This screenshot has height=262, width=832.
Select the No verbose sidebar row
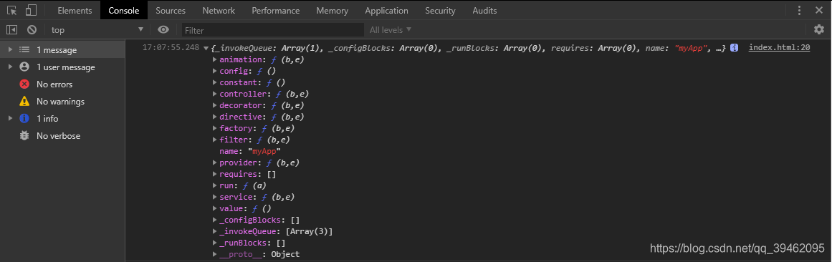pyautogui.click(x=62, y=136)
